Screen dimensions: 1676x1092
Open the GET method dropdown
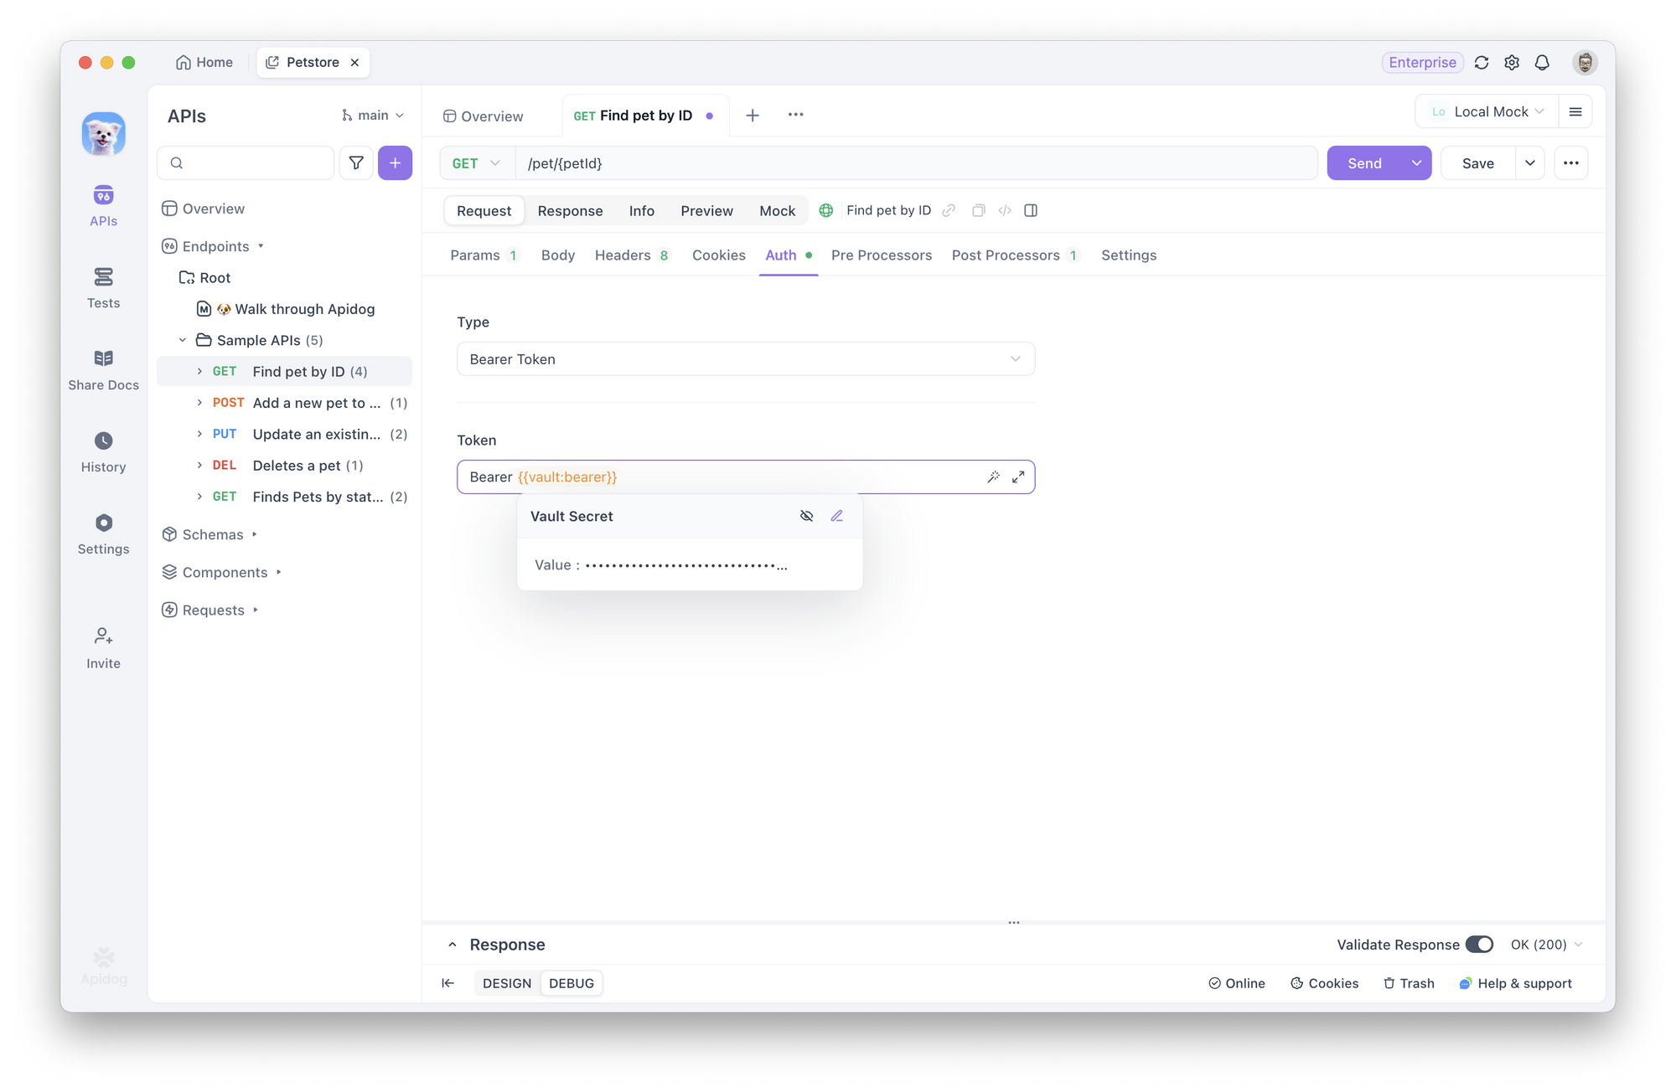[476, 163]
